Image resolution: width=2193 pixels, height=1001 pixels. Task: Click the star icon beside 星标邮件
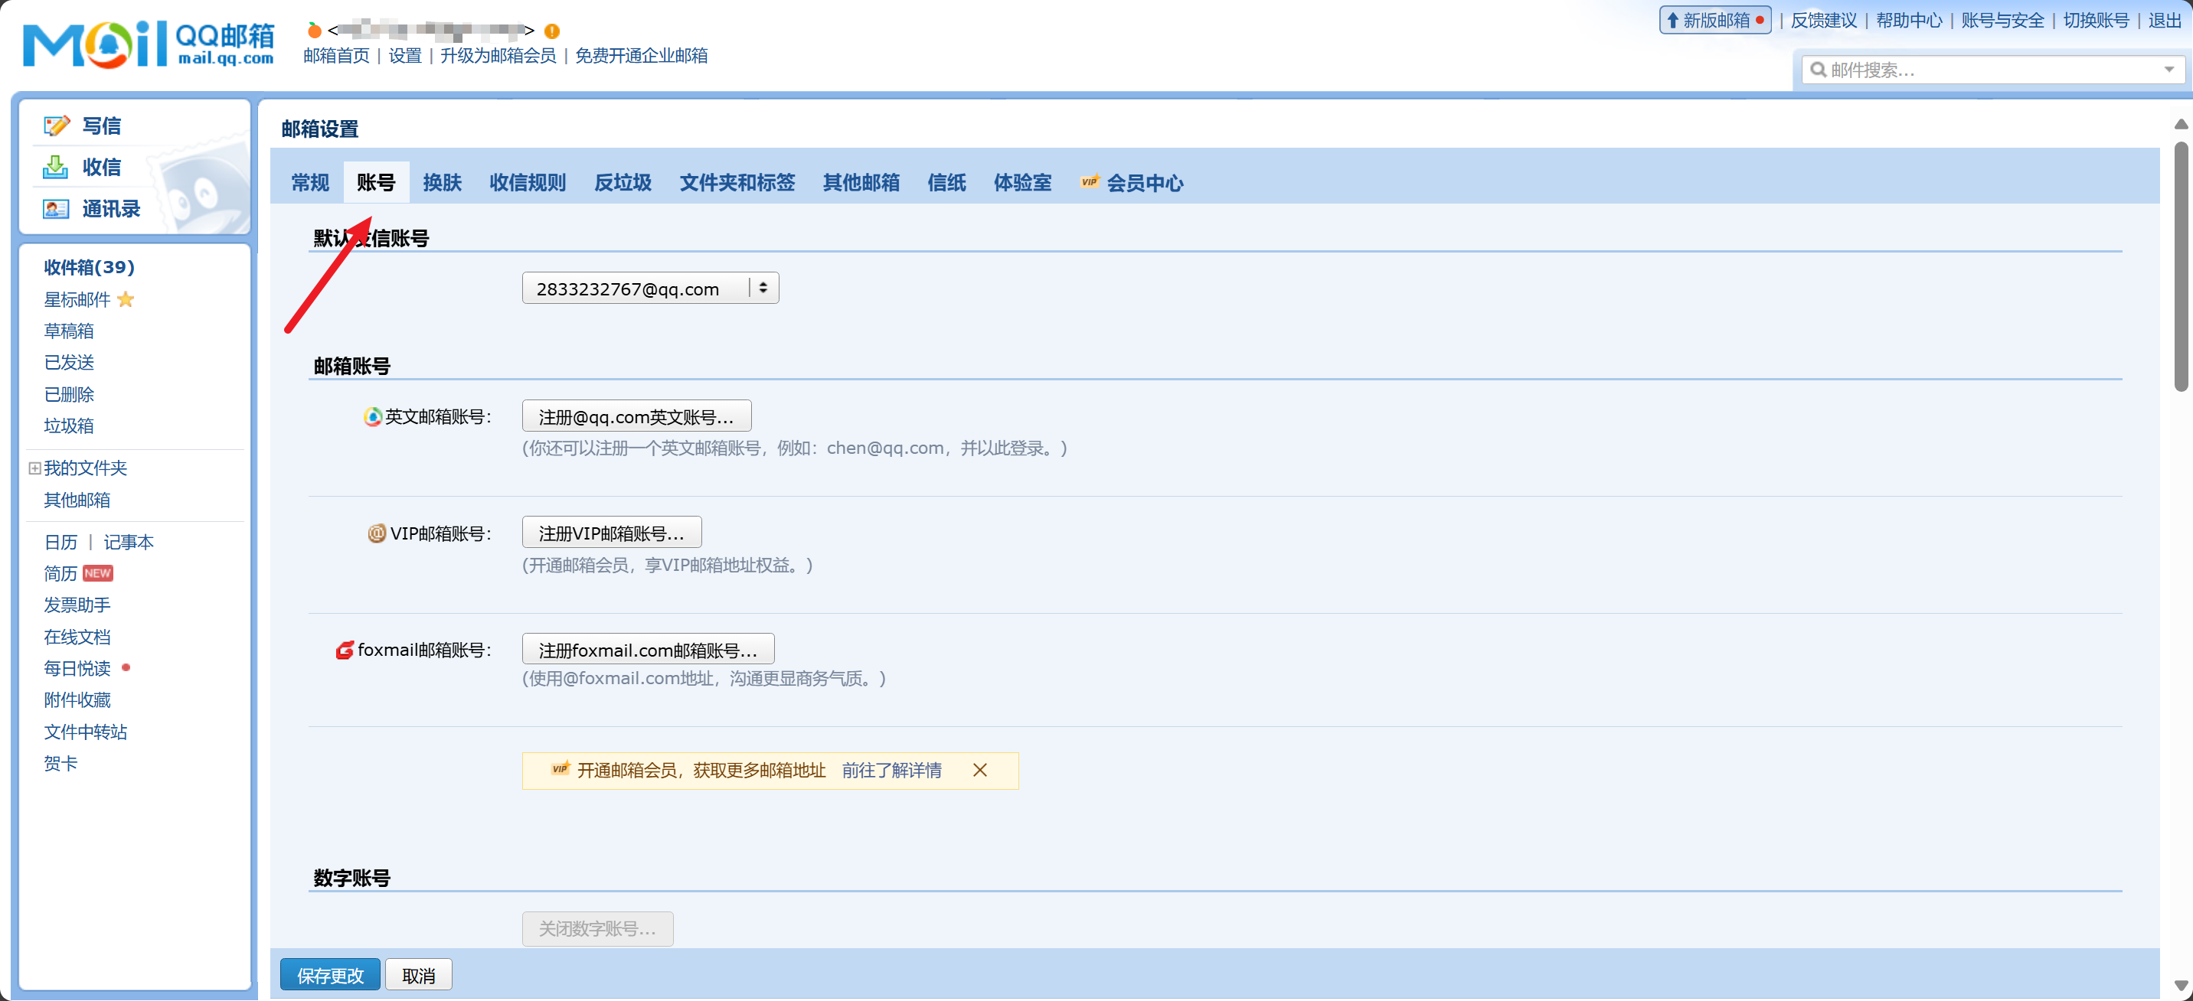[125, 300]
